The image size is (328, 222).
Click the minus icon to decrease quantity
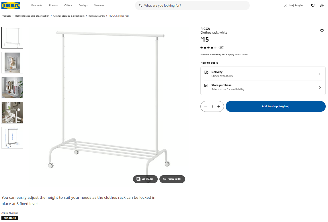click(x=206, y=106)
